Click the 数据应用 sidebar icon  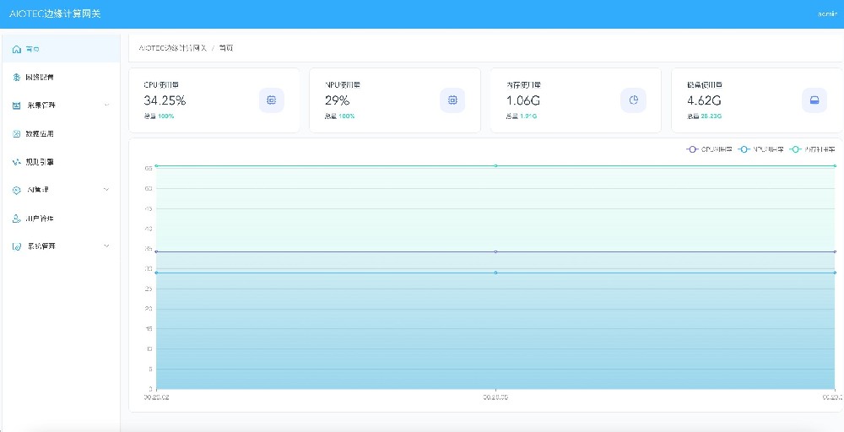(x=17, y=134)
